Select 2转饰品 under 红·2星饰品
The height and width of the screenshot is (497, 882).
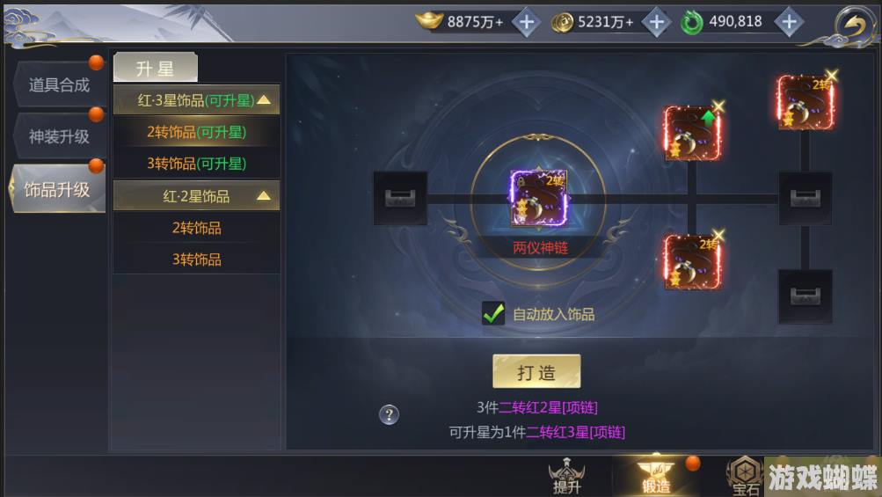(196, 228)
